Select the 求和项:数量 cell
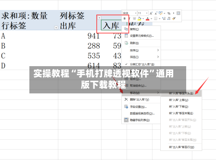This screenshot has height=160, width=216. click(x=29, y=16)
